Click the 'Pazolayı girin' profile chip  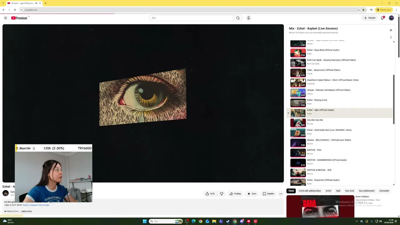[x=384, y=10]
